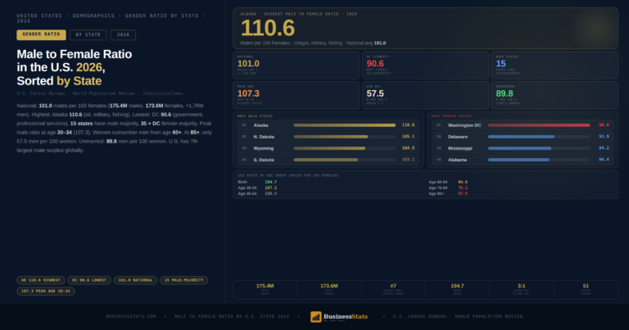This screenshot has width=629, height=330.
Task: Open the BUSINESSSTATS.COM footer link
Action: [x=131, y=316]
